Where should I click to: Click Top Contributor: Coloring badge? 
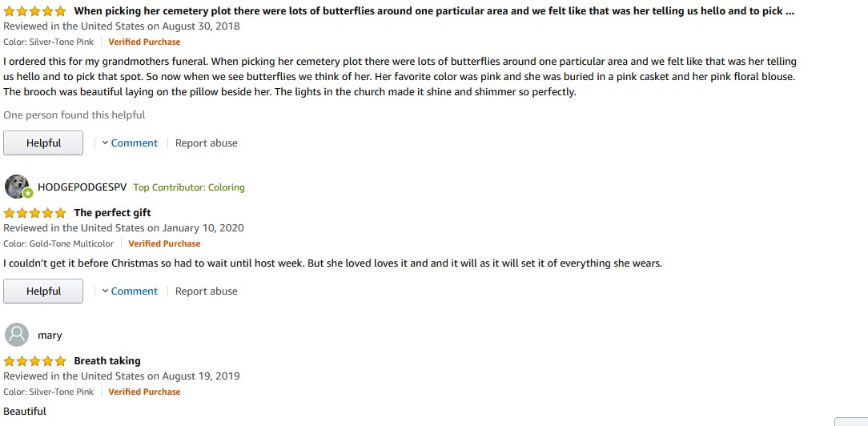click(189, 187)
